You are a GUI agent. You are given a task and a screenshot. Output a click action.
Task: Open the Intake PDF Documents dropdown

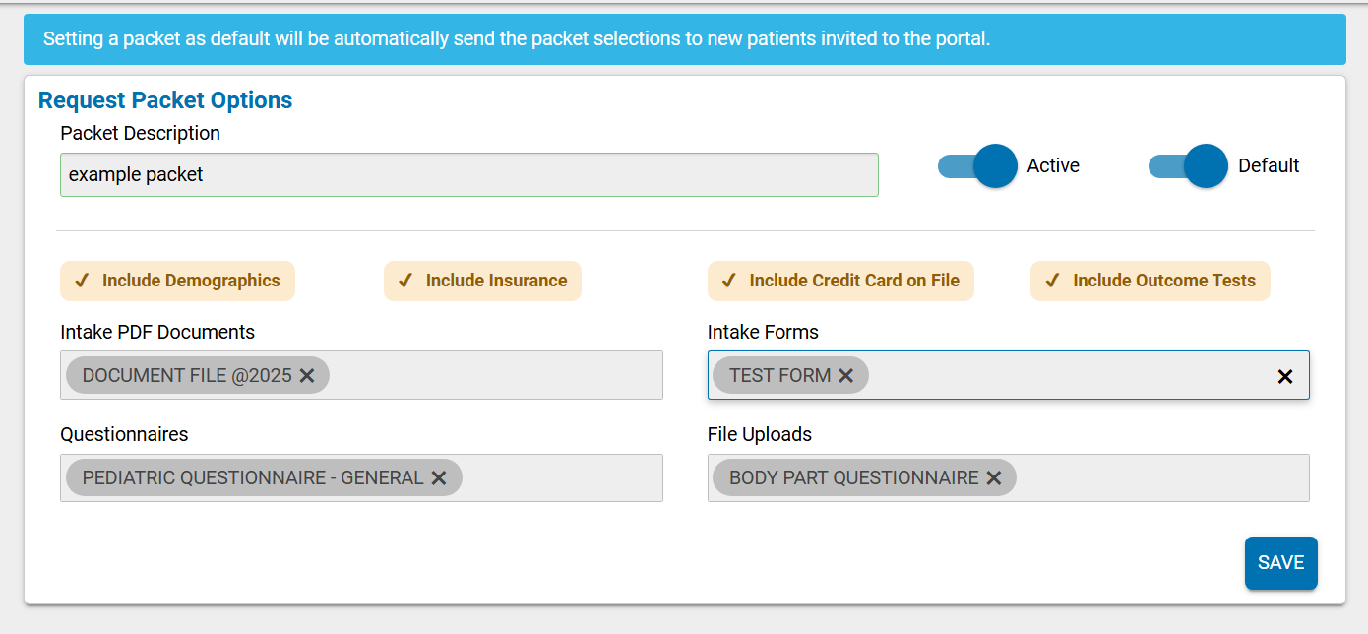point(492,376)
